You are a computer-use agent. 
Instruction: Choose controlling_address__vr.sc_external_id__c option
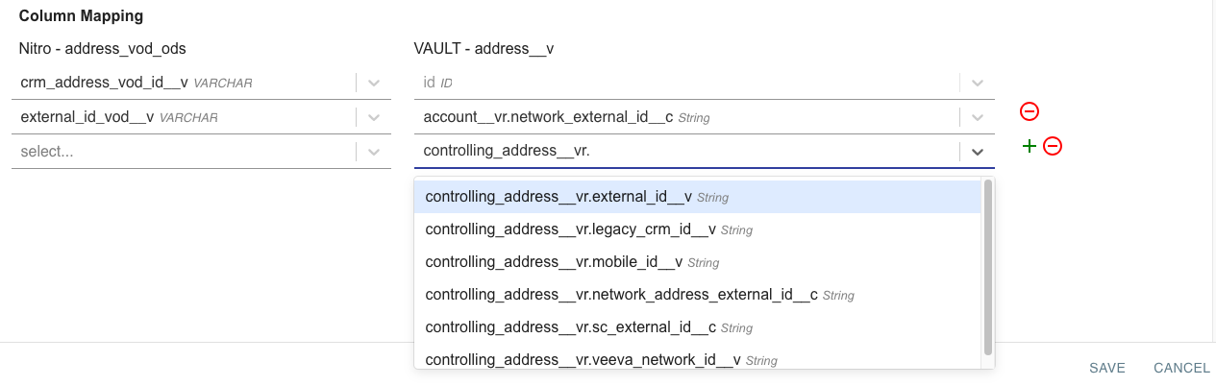(570, 327)
